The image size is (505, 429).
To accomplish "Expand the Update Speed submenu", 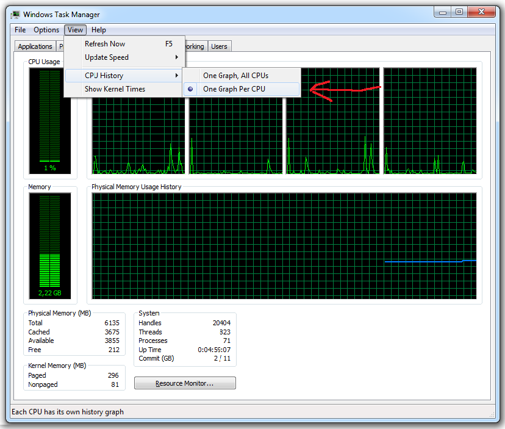I will [x=124, y=57].
